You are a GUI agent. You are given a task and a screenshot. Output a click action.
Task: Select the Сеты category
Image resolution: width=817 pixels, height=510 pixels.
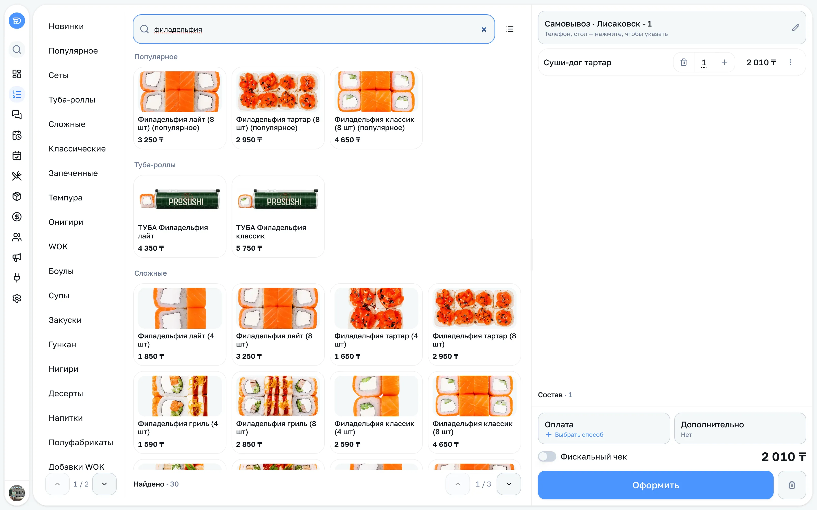58,75
